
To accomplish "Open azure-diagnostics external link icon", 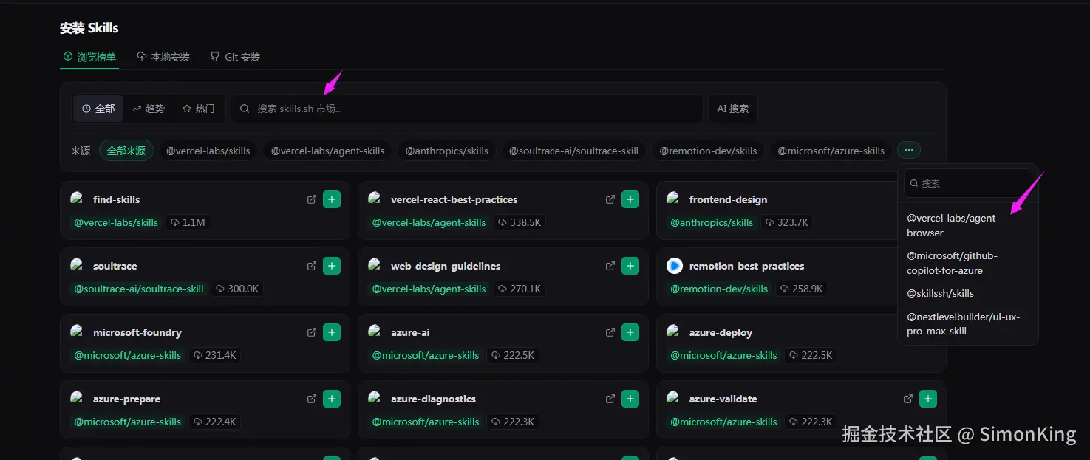I will coord(610,399).
